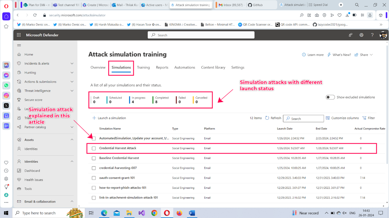Open the Filter icon for simulations

[x=364, y=118]
